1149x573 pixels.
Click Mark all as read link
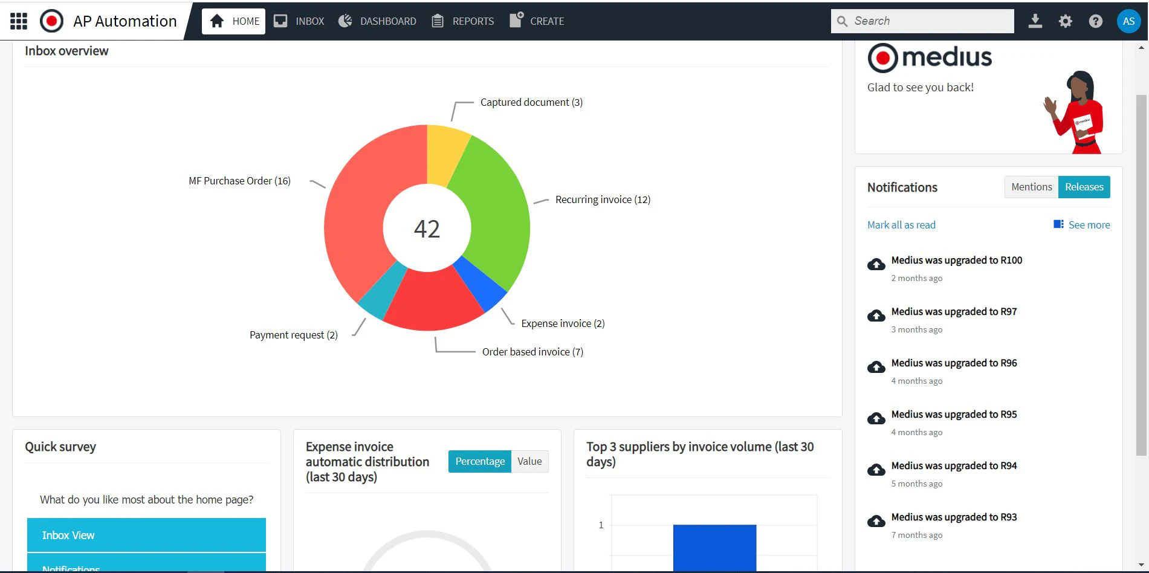(x=901, y=224)
